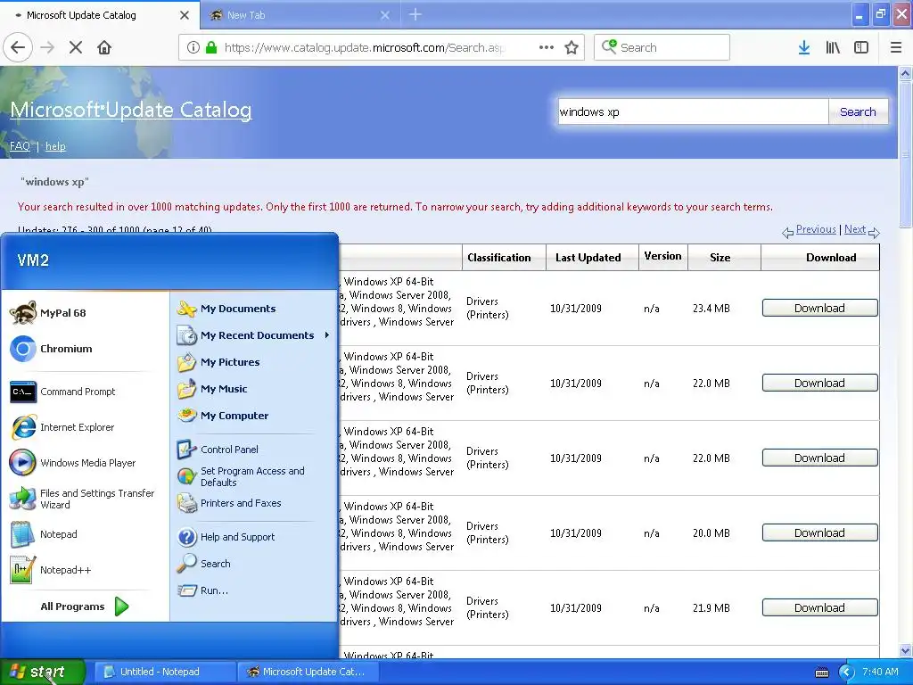The height and width of the screenshot is (685, 913).
Task: Close the New Tab tab
Action: coord(385,15)
